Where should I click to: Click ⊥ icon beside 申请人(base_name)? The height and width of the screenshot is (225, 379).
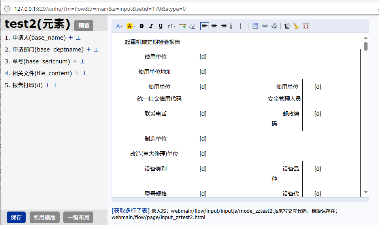click(x=78, y=38)
